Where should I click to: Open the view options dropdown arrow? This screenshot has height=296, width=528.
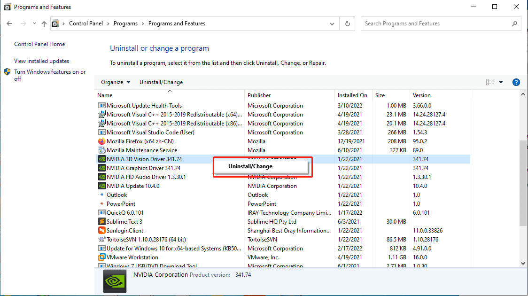point(501,82)
